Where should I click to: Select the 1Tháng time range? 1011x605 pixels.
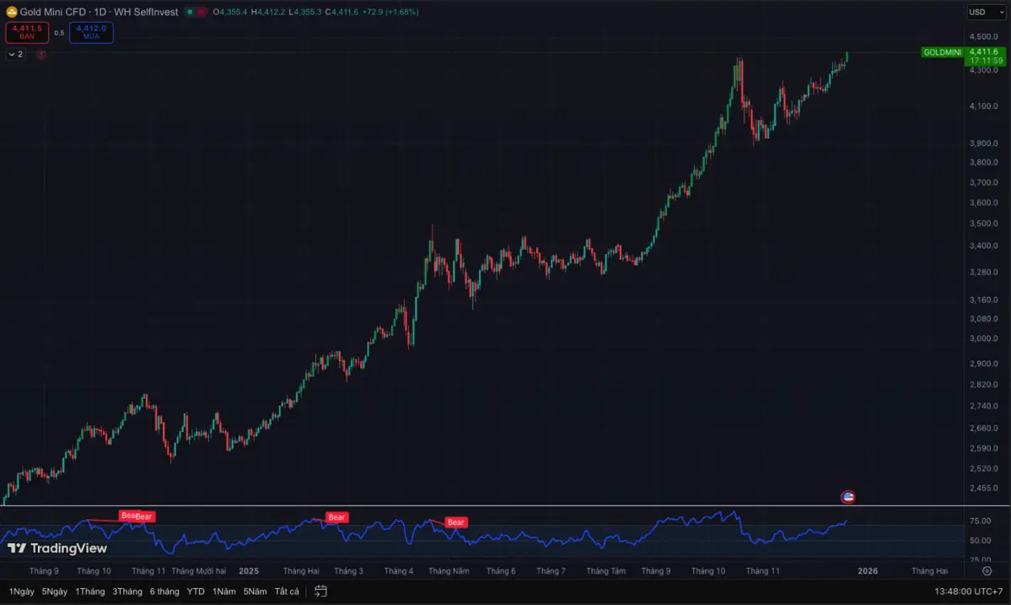pos(89,591)
